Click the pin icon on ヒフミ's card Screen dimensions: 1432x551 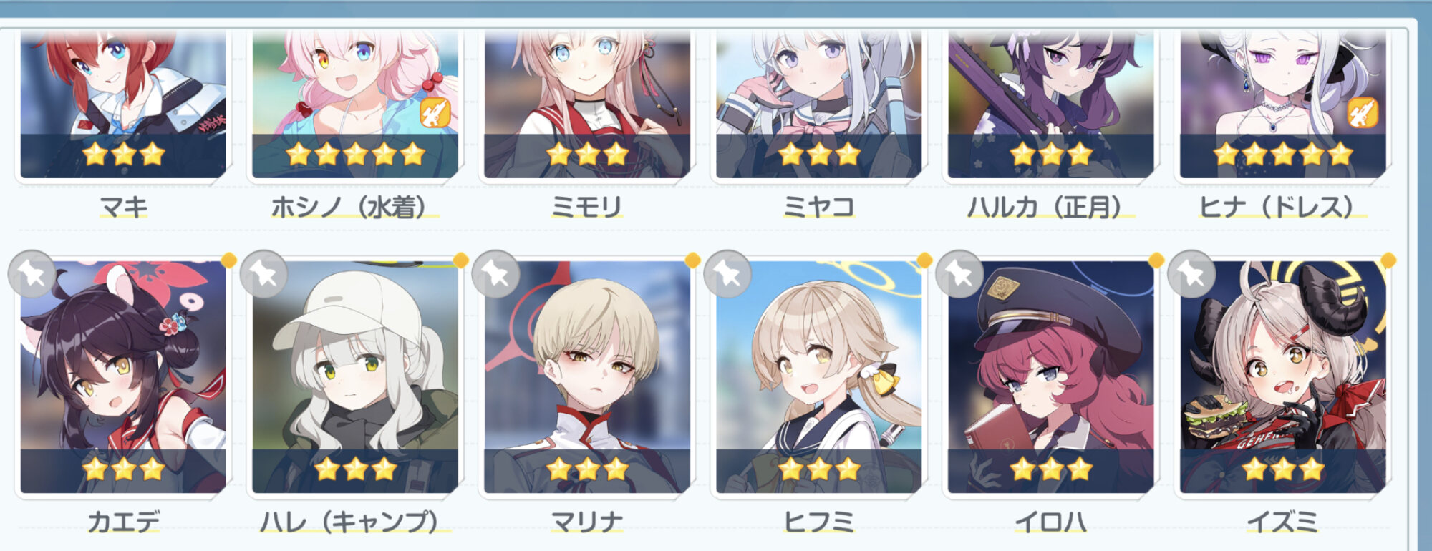tap(727, 273)
